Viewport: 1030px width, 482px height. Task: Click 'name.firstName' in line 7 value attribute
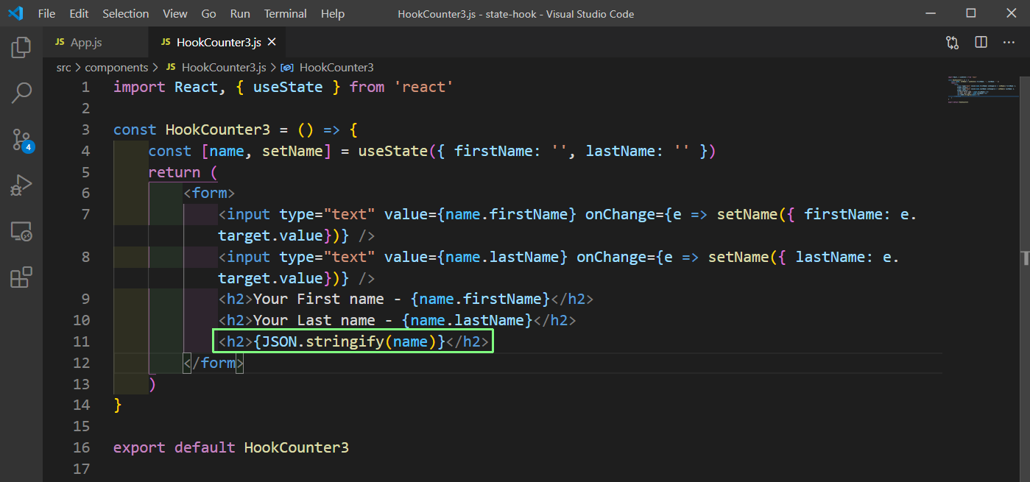(x=507, y=214)
